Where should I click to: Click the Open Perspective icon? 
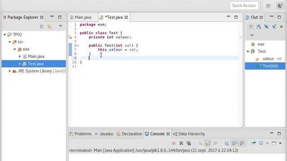tap(268, 6)
